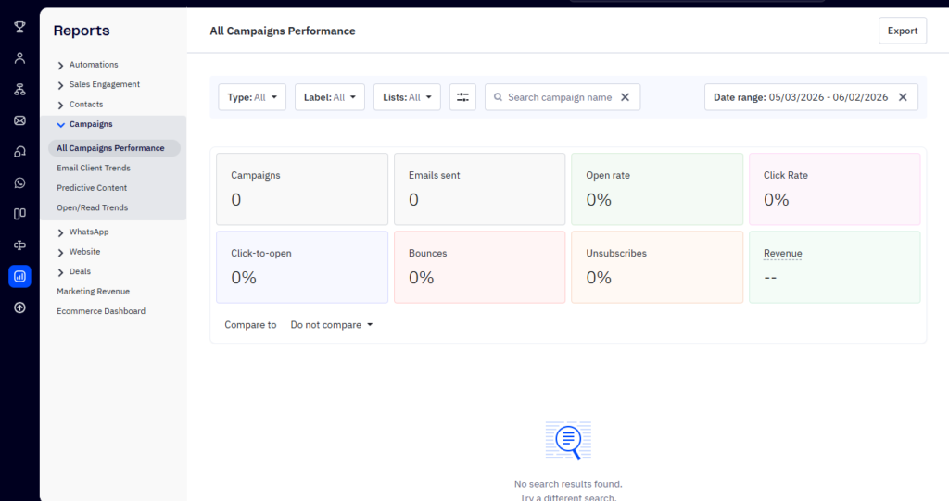Image resolution: width=949 pixels, height=501 pixels.
Task: Open Open/Read Trends report
Action: (92, 208)
